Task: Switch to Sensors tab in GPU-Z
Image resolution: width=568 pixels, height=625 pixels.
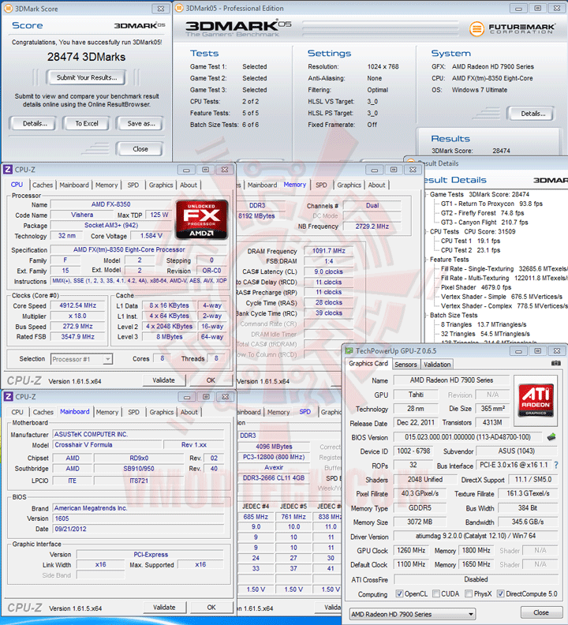Action: (x=405, y=365)
